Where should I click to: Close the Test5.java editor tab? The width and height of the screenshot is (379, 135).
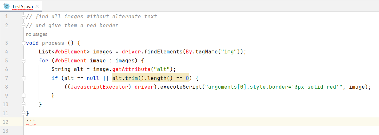point(37,6)
